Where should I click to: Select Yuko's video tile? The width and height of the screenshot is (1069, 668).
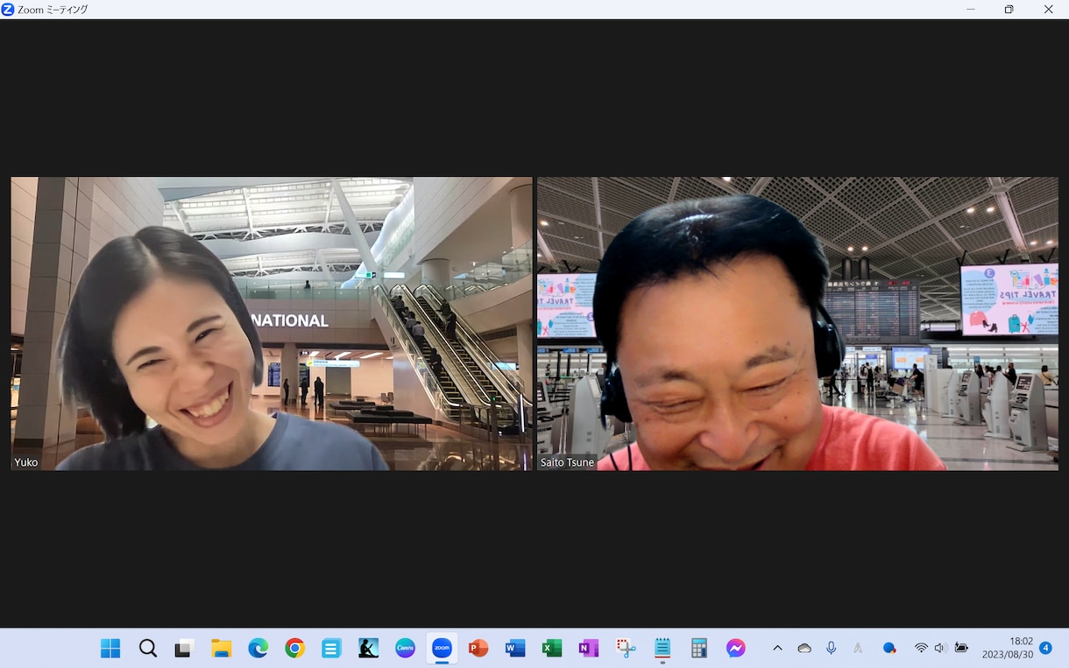click(272, 324)
